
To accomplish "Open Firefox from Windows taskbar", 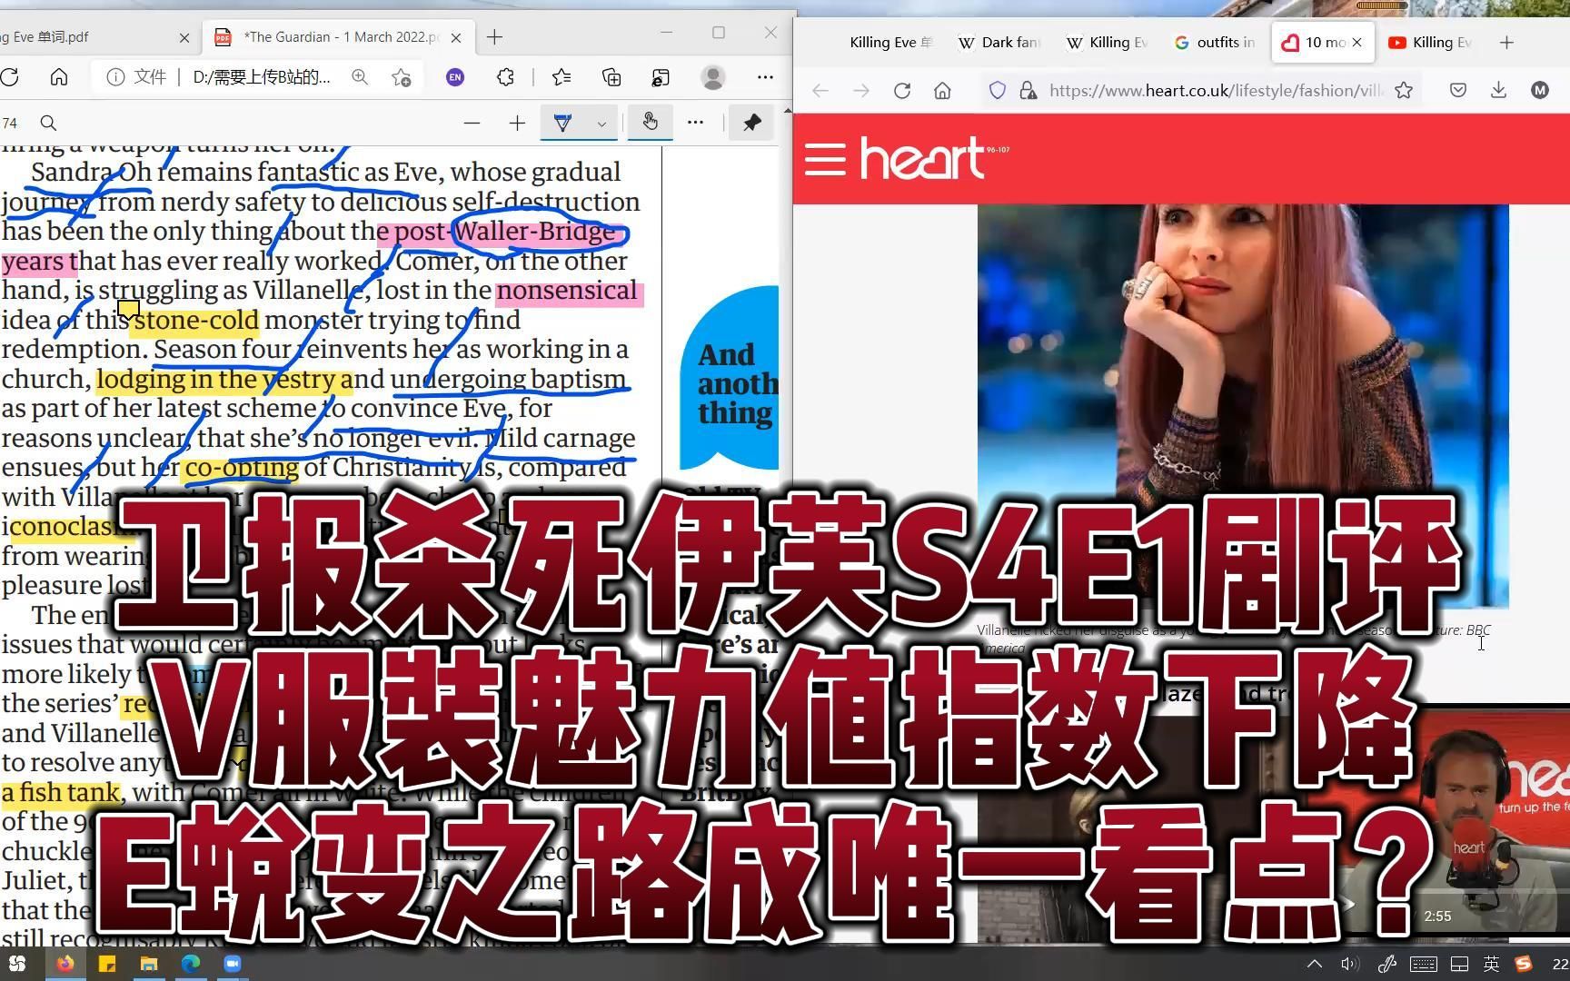I will pyautogui.click(x=65, y=964).
